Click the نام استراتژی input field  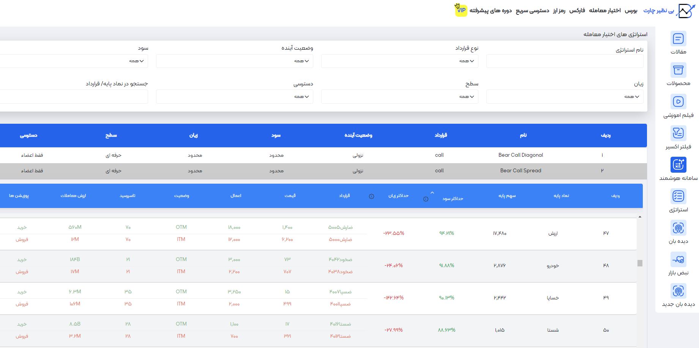click(x=565, y=61)
